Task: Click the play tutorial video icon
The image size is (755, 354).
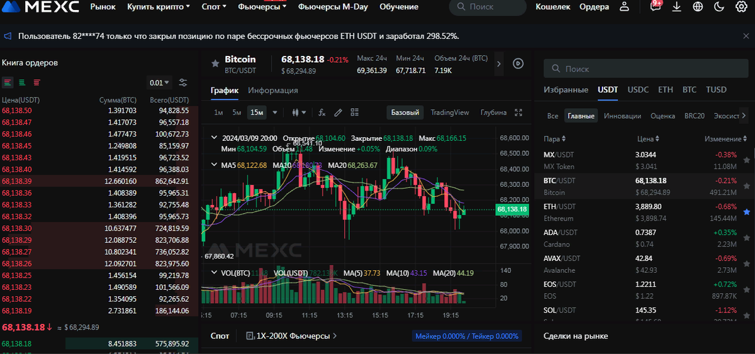Action: point(518,64)
